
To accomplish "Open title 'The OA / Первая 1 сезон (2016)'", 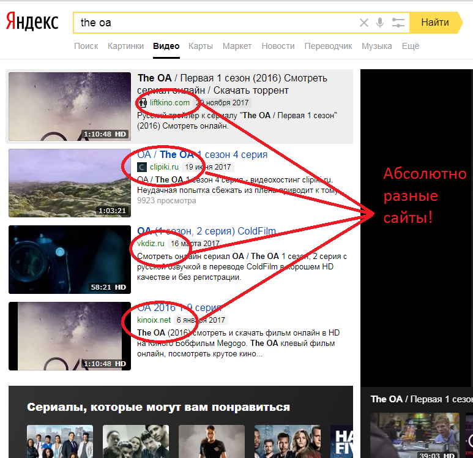I will [233, 84].
